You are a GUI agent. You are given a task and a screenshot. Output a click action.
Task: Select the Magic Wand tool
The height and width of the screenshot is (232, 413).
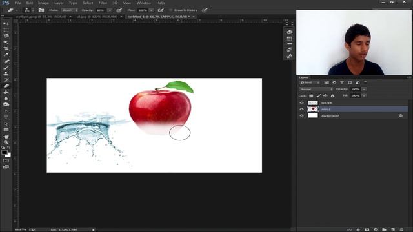(x=6, y=43)
